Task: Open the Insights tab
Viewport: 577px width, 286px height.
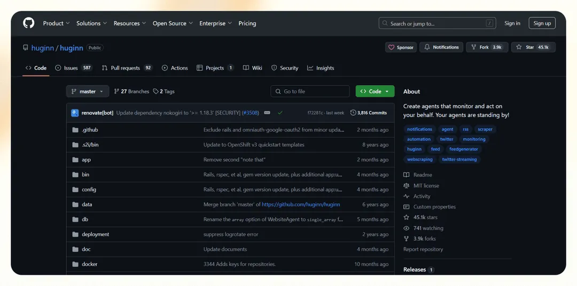Action: point(321,68)
